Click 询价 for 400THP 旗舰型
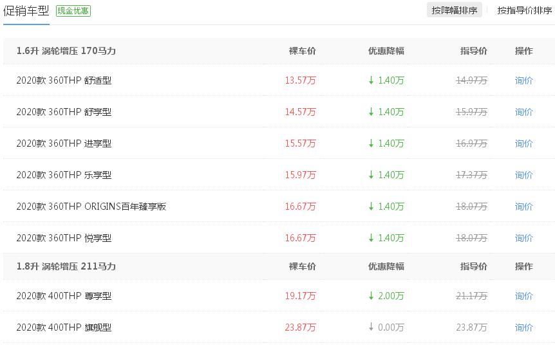 point(523,327)
